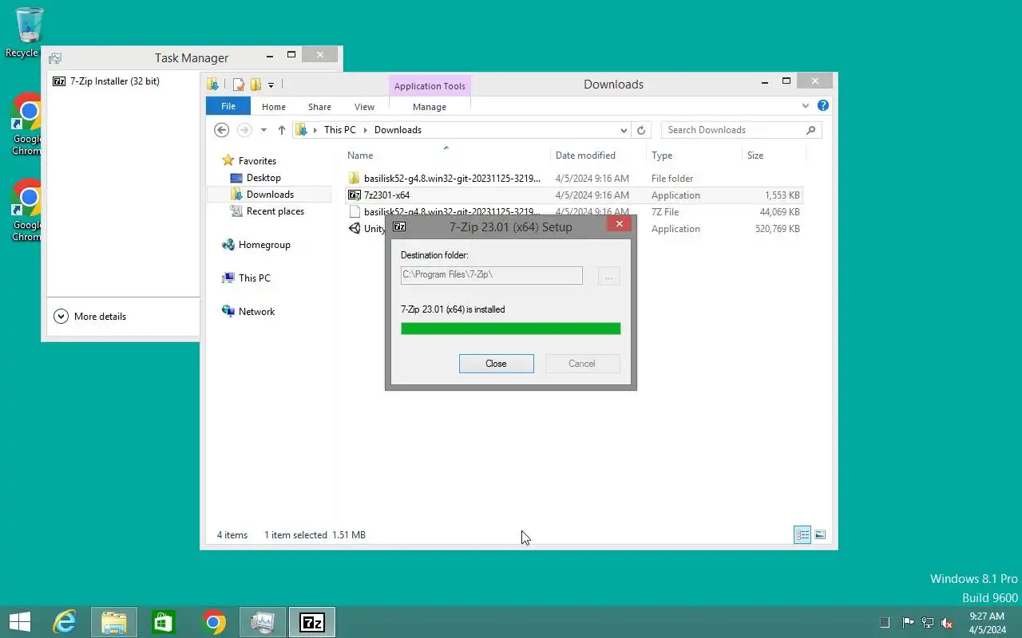Open the Manage tab under Application Tools

click(x=430, y=107)
